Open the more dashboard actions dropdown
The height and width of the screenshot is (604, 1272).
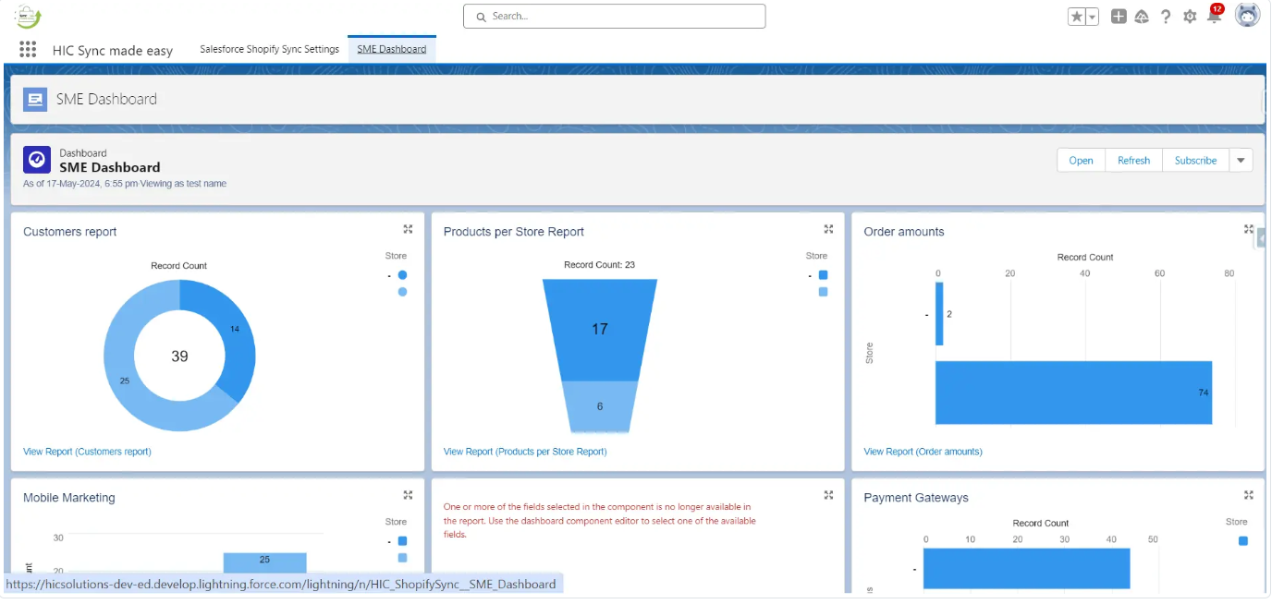(1241, 160)
